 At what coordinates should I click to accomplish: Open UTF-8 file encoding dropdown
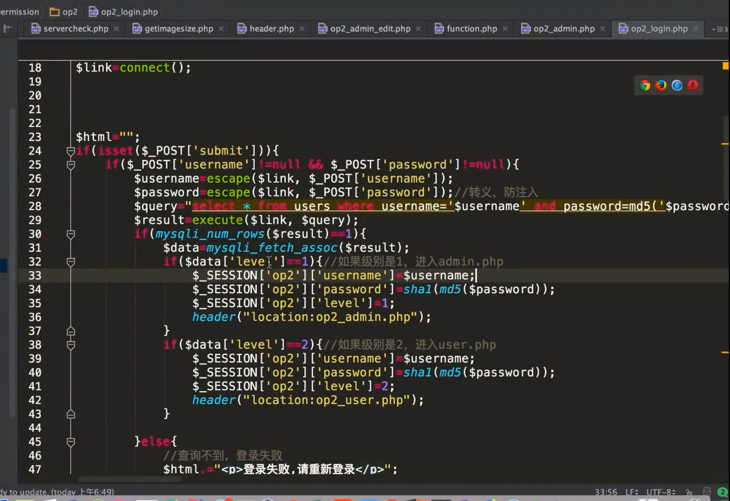click(x=661, y=492)
